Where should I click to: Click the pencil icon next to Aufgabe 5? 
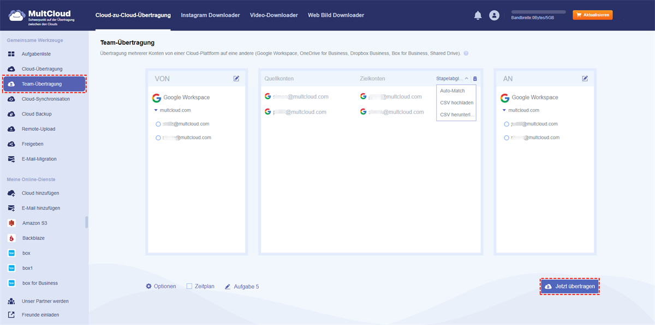pyautogui.click(x=228, y=286)
